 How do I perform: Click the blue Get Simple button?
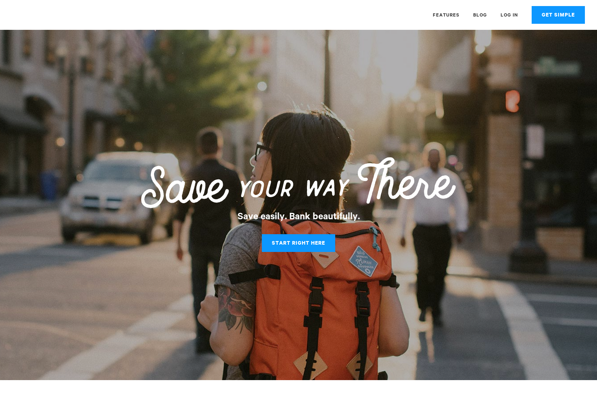558,15
